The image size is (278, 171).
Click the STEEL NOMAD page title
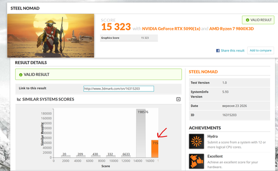pos(25,8)
